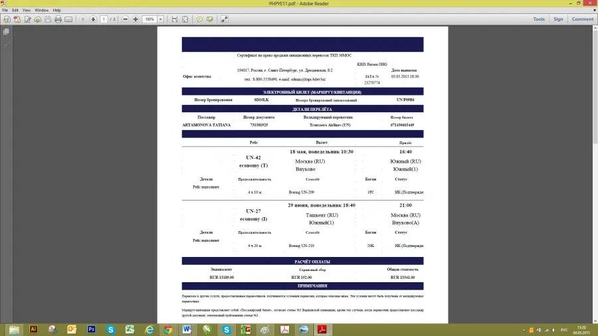
Task: Zoom out with the minus button
Action: point(125,19)
